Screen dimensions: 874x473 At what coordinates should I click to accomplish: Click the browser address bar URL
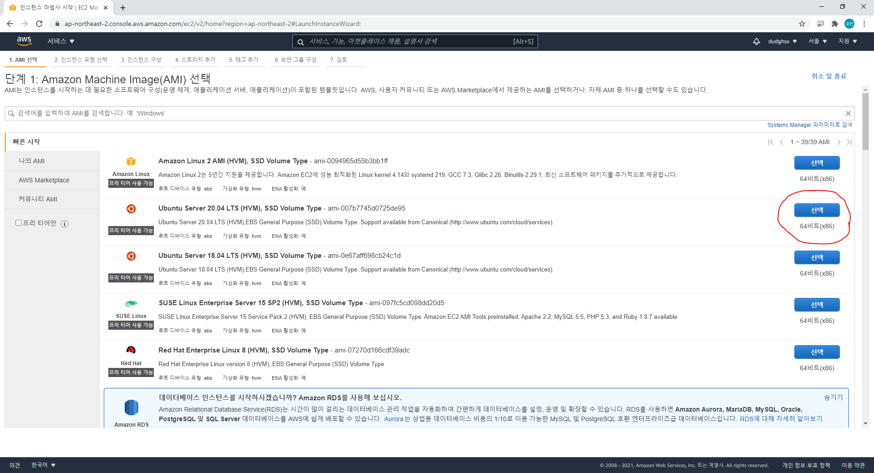(x=213, y=24)
